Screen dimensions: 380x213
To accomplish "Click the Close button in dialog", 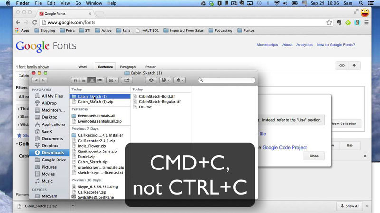I will 313,156.
